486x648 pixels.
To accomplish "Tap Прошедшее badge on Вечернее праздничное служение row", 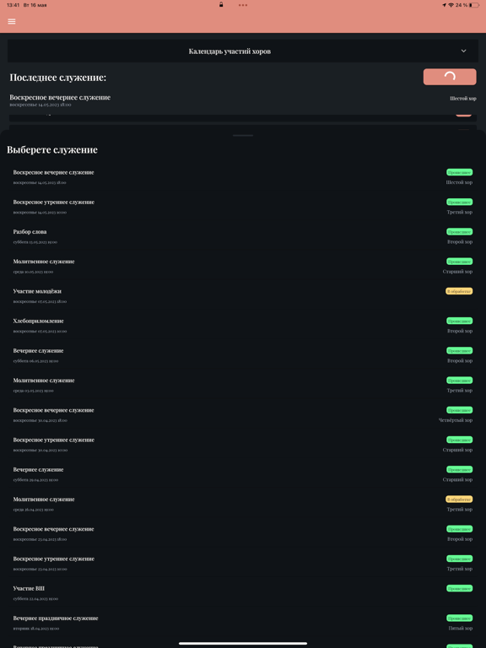I will pos(459,618).
